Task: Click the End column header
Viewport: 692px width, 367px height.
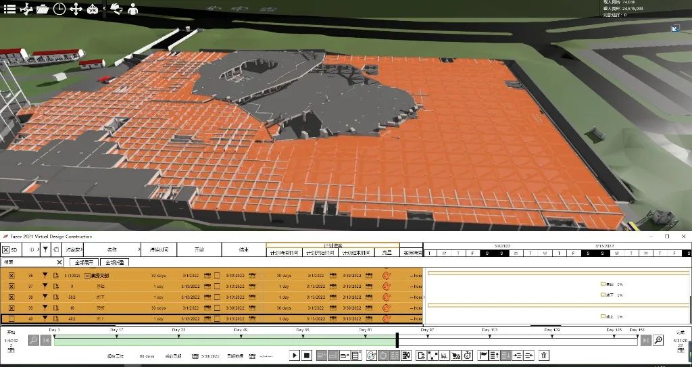Action: pos(243,249)
